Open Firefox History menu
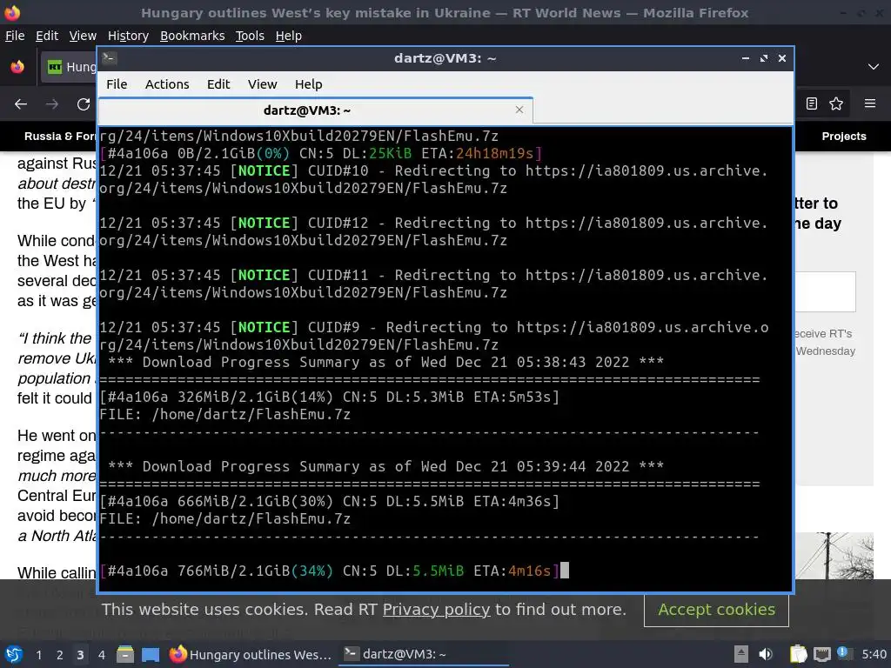 pyautogui.click(x=128, y=35)
